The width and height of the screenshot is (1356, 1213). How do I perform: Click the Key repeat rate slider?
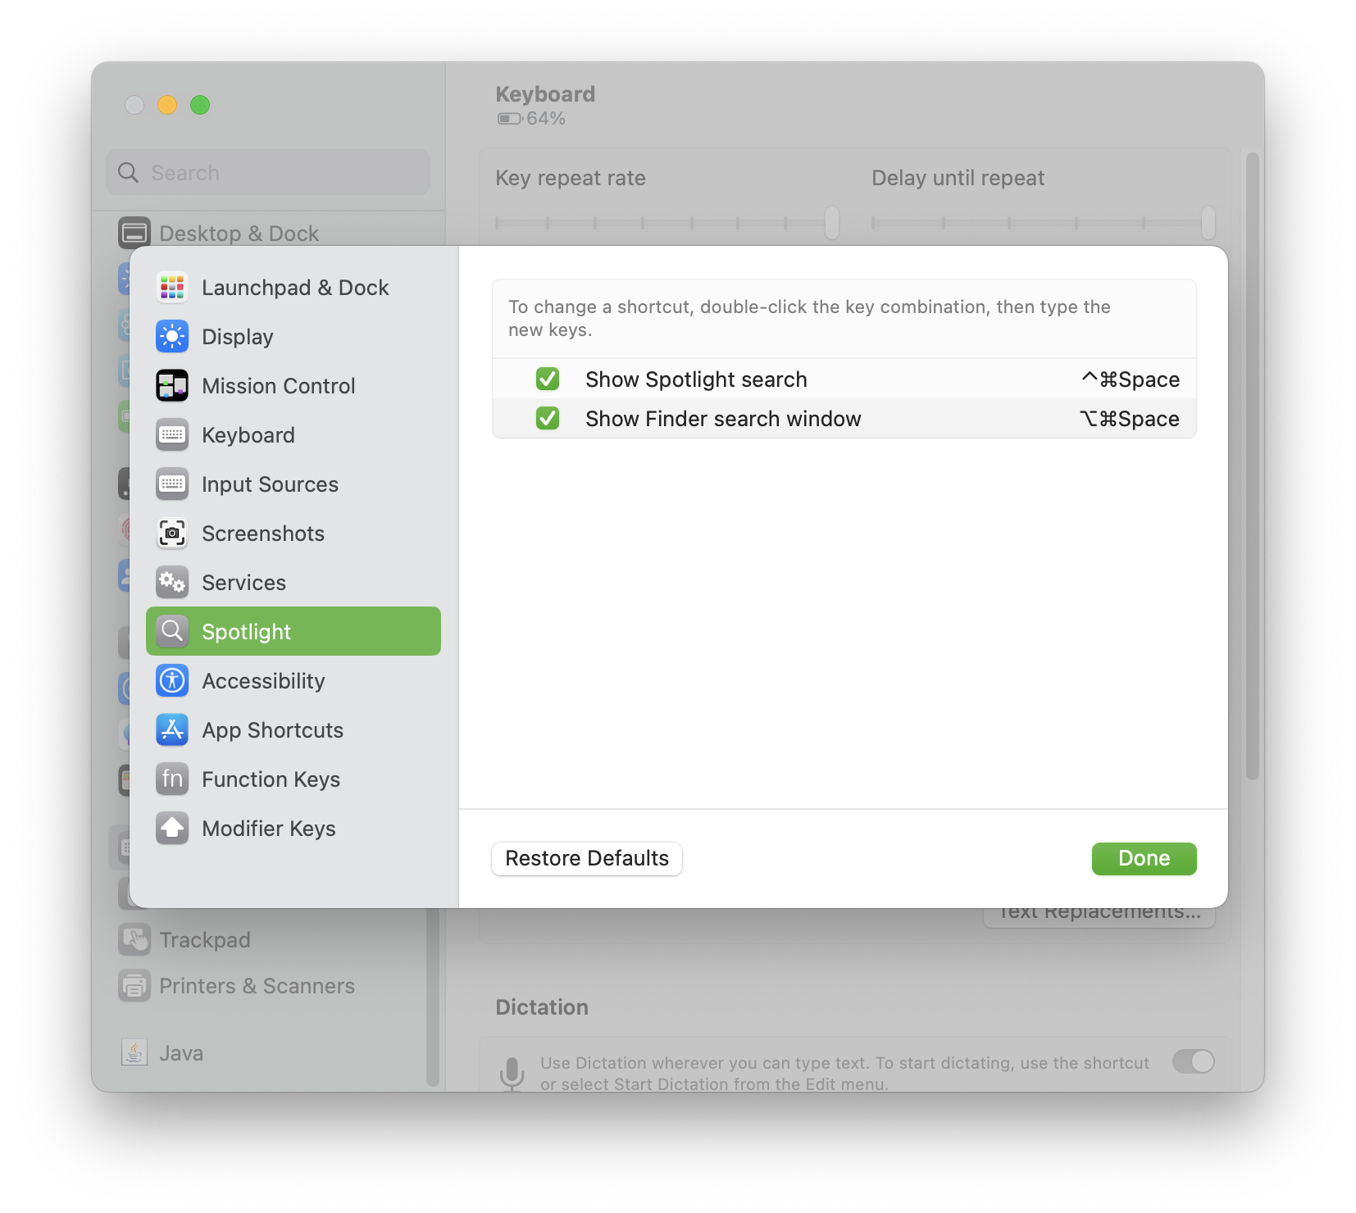pyautogui.click(x=667, y=222)
